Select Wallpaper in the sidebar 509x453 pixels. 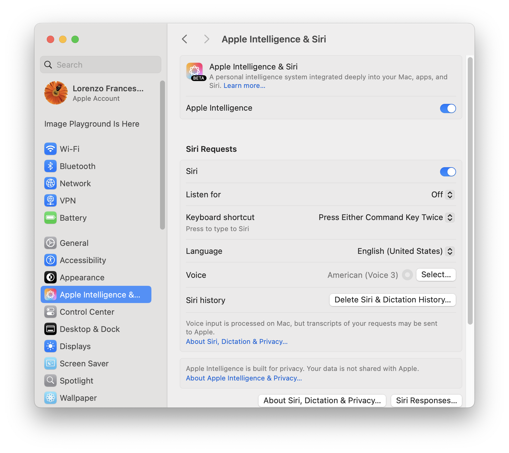coord(78,398)
